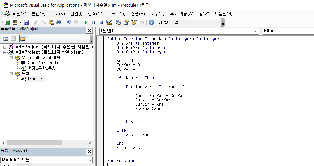Open the 디버그(D) menu
The image size is (314, 166).
[117, 14]
